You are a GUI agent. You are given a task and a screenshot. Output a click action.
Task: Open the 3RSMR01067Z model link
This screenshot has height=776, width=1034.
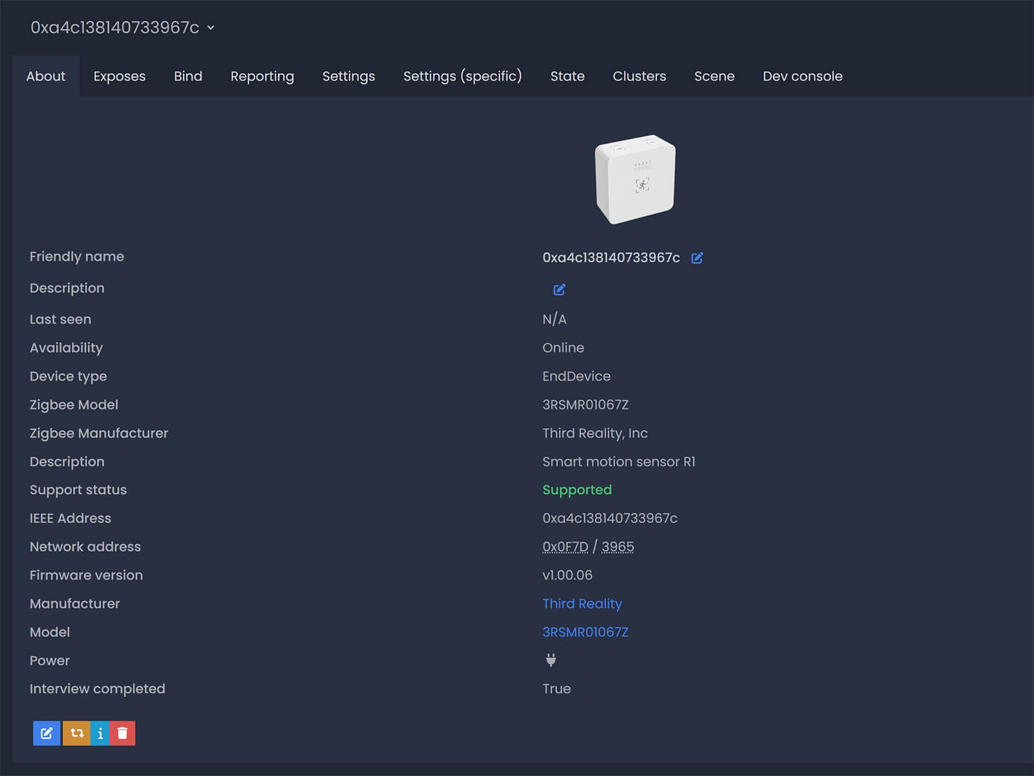(586, 632)
